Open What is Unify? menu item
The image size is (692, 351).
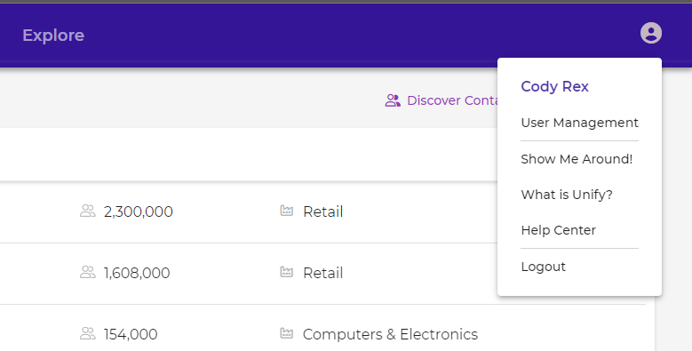point(567,195)
